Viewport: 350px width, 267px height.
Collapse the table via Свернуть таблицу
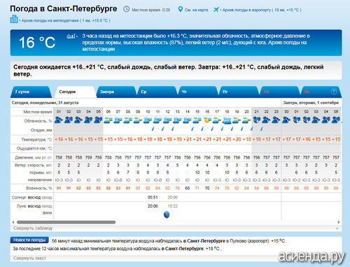33,228
